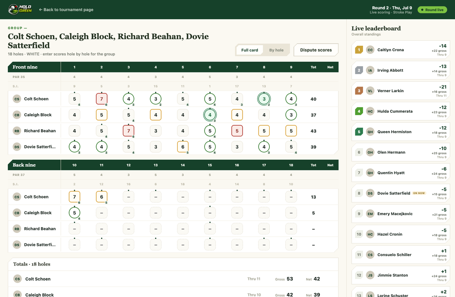Open Dispute scores
The image size is (455, 297).
pyautogui.click(x=316, y=50)
